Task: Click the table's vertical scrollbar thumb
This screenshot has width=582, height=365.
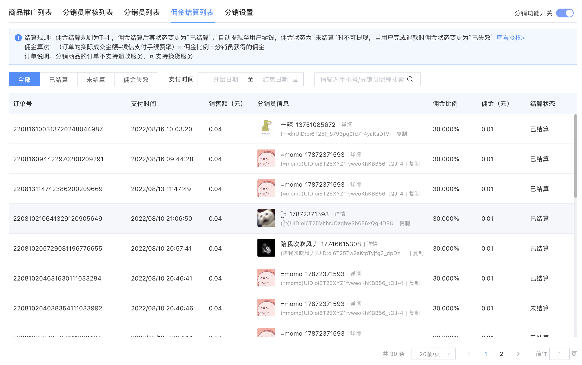Action: click(x=575, y=156)
